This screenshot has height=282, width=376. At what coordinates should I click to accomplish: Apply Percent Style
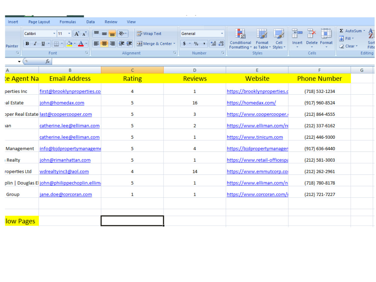coord(196,44)
